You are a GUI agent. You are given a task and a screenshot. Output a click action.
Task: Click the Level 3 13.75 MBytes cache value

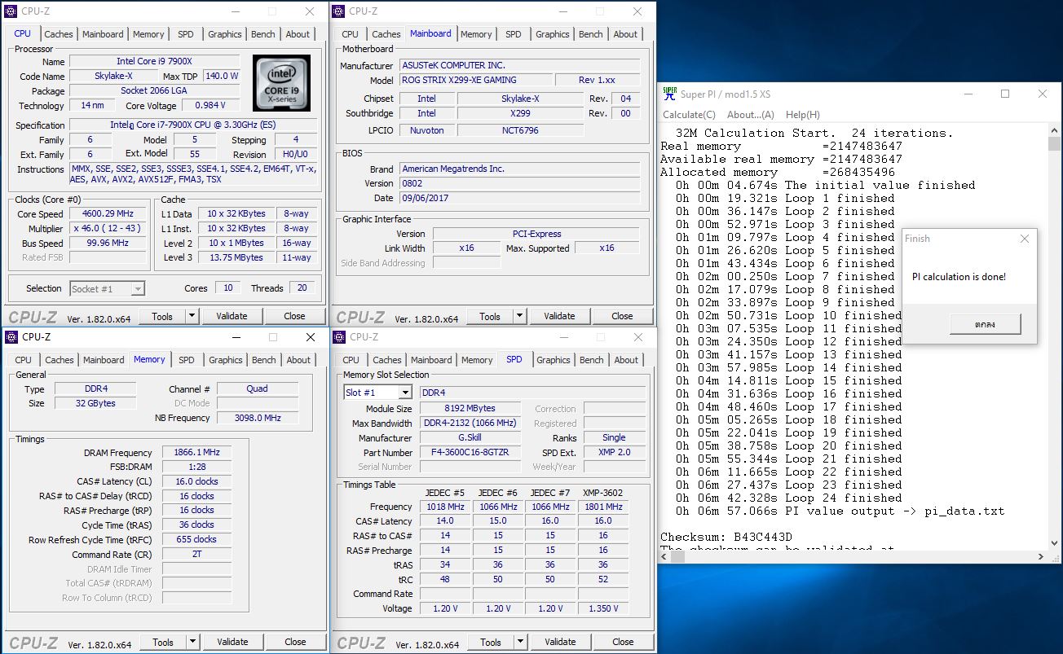click(x=236, y=258)
